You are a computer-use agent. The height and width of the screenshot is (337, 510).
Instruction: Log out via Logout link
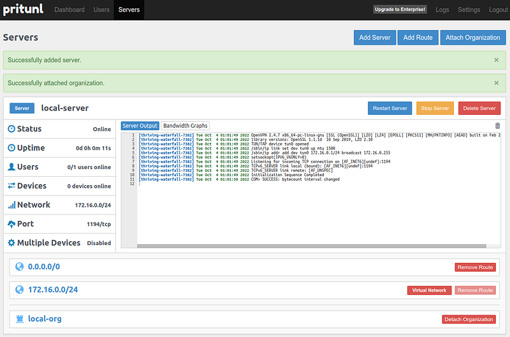498,10
